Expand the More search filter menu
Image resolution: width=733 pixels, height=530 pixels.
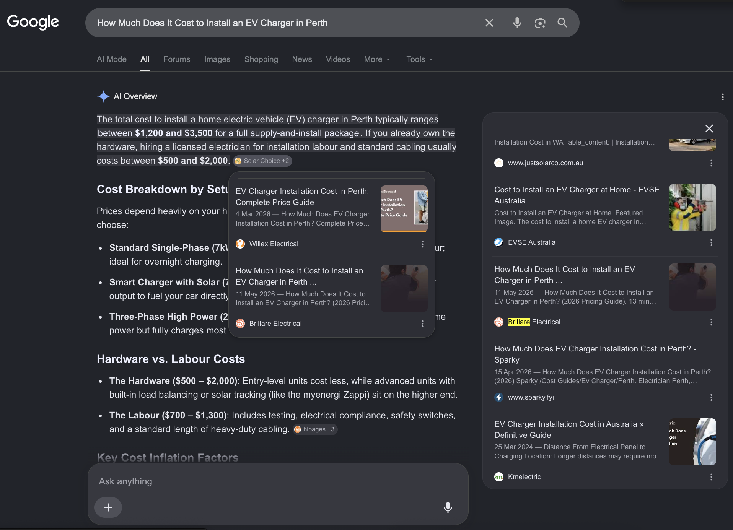click(377, 59)
